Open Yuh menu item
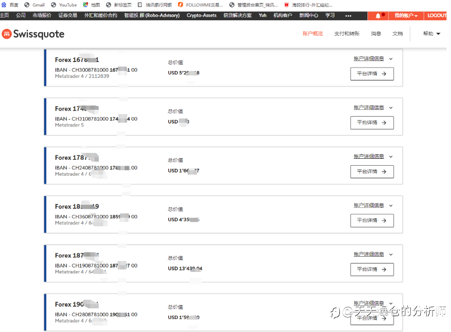This screenshot has width=451, height=332. pyautogui.click(x=262, y=15)
